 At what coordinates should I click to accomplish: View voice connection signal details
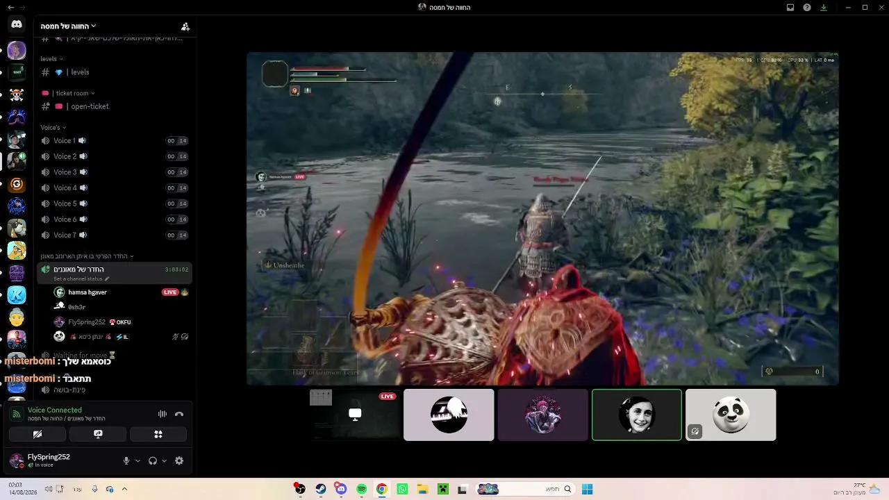(x=17, y=414)
